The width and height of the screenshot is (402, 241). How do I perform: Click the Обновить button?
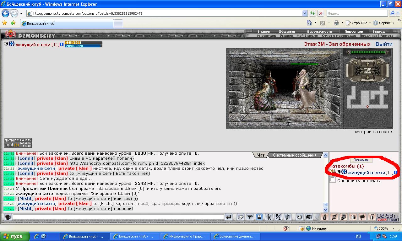(361, 160)
